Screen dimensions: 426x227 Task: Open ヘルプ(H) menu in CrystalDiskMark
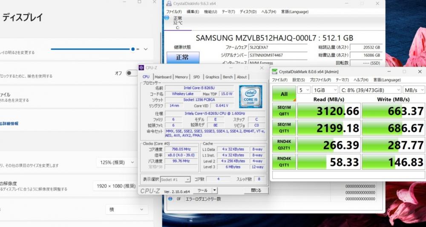pyautogui.click(x=361, y=80)
